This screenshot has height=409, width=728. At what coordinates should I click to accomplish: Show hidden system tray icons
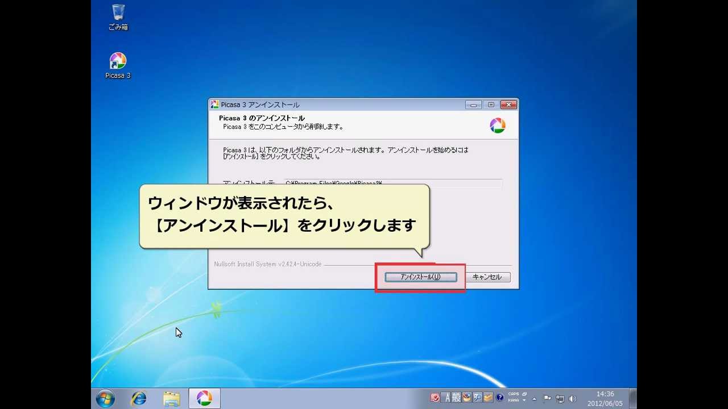pos(534,399)
